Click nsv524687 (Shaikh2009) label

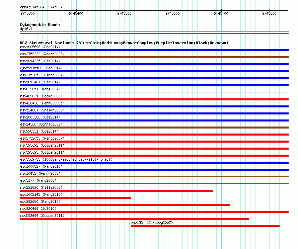point(42,110)
